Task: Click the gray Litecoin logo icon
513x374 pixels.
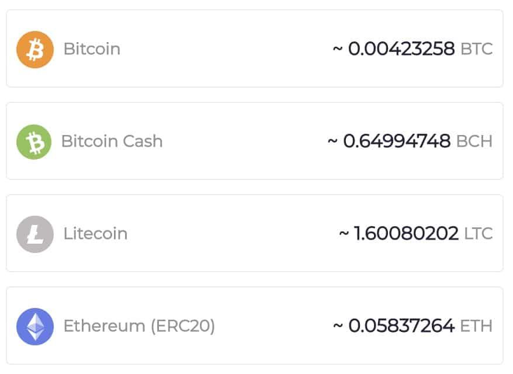Action: [x=35, y=234]
